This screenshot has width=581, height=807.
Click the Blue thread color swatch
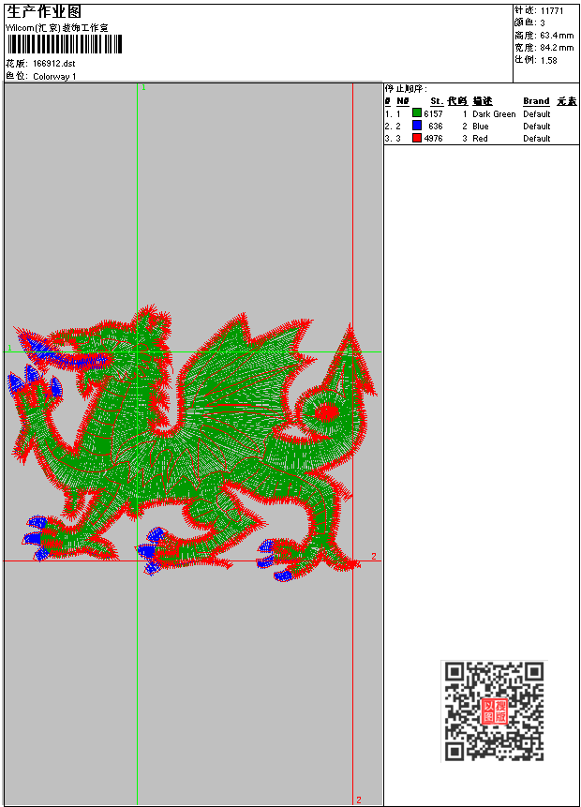pos(417,126)
